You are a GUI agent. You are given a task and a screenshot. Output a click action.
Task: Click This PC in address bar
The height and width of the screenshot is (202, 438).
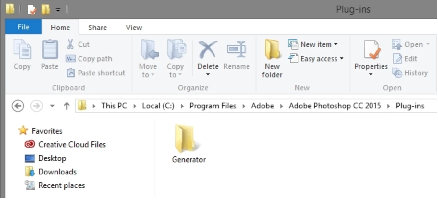point(114,106)
